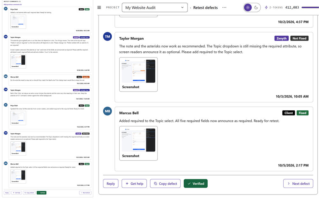
Task: Open the three-dot options next to Retest defects
Action: (x=224, y=8)
